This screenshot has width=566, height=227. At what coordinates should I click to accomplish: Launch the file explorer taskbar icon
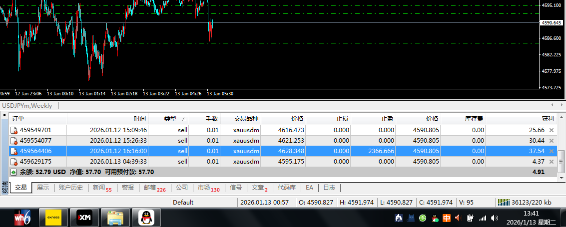(x=115, y=218)
